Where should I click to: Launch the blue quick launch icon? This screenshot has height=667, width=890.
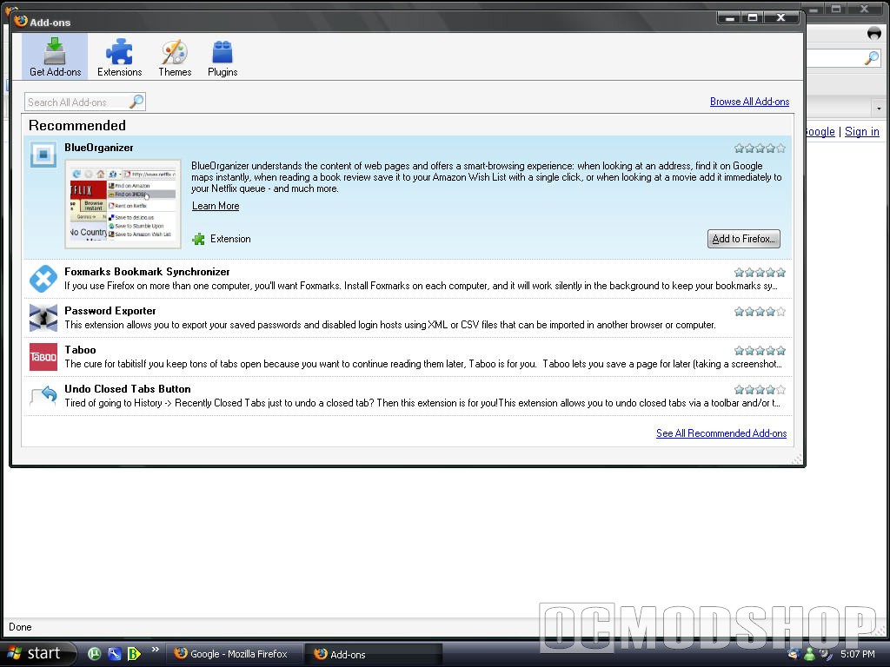click(114, 654)
